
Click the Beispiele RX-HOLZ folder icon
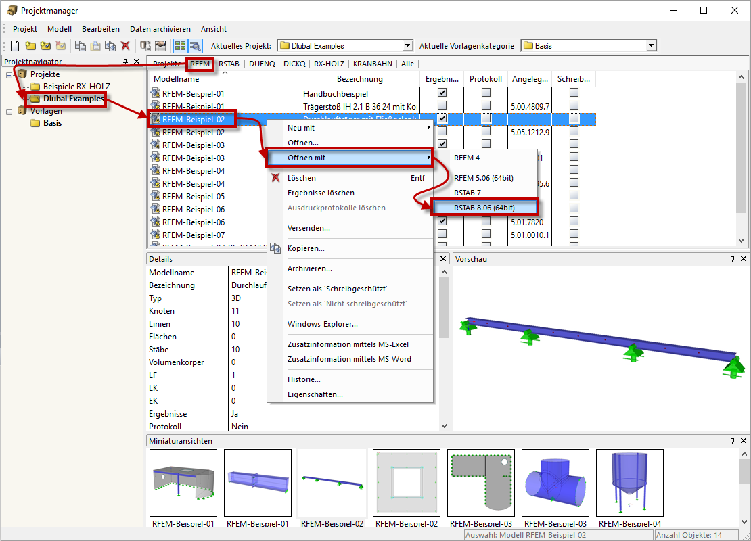click(x=35, y=87)
